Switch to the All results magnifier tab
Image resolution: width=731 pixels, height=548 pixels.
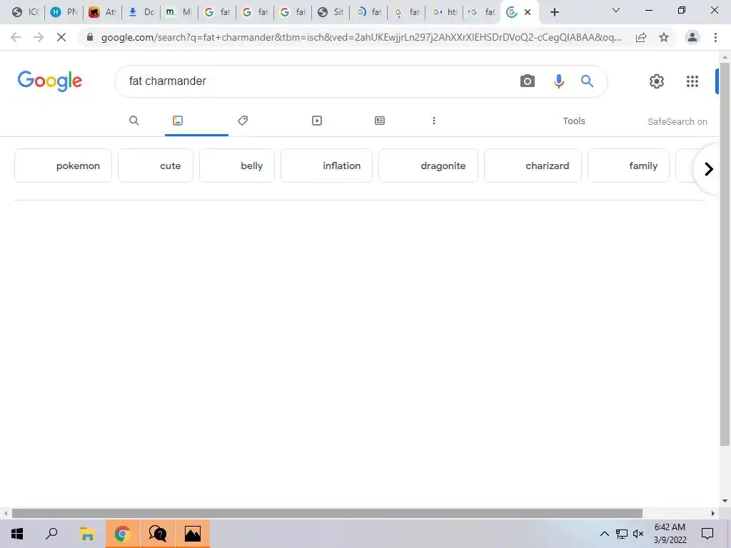pos(133,121)
